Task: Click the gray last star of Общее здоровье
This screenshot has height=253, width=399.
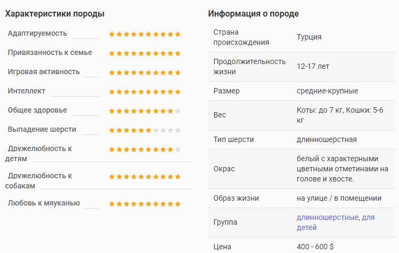Action: click(x=178, y=111)
